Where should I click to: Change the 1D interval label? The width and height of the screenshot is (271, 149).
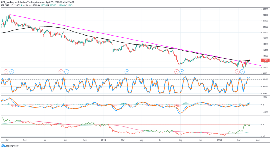pyautogui.click(x=12, y=5)
